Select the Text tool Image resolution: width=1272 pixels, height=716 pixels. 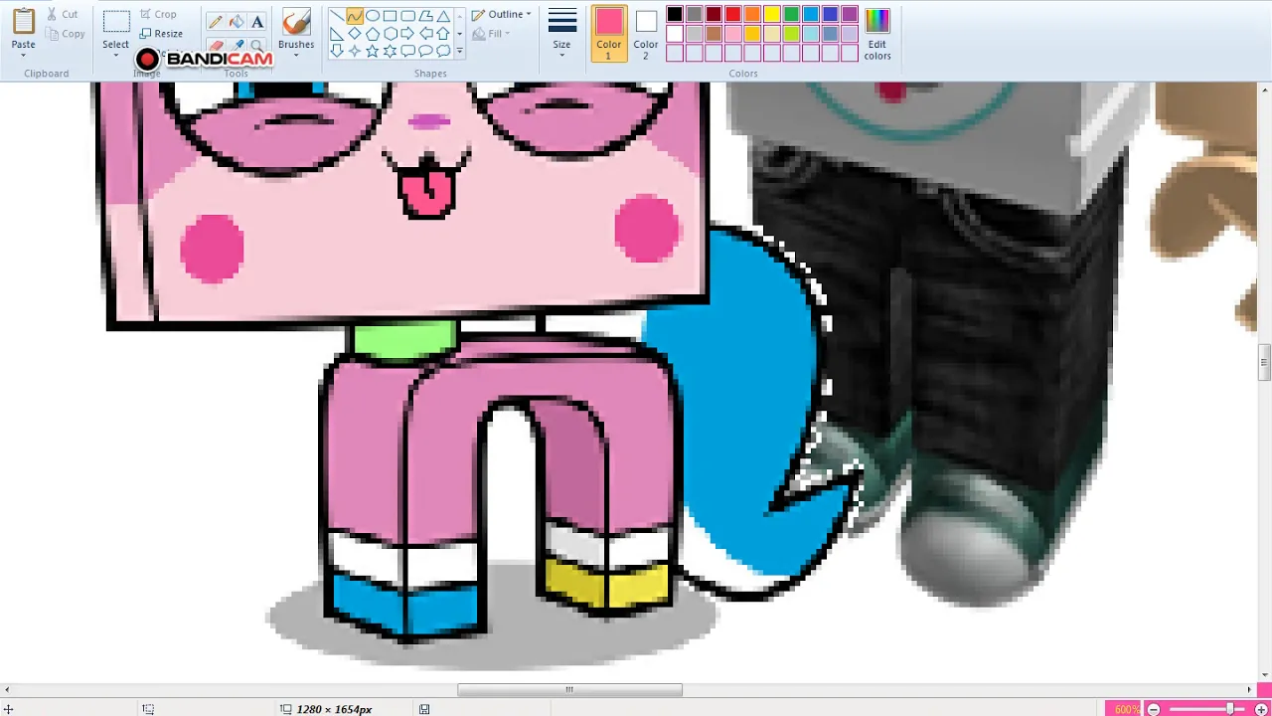[257, 21]
